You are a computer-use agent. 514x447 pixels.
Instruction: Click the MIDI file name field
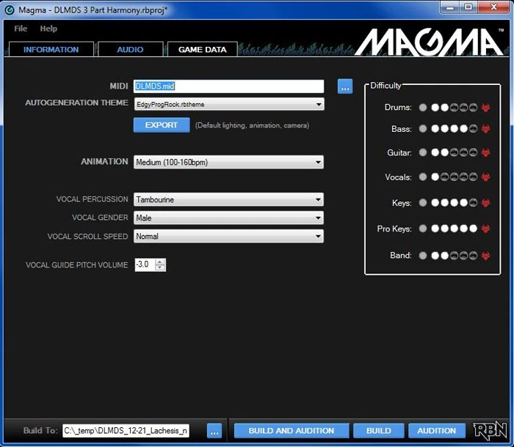click(x=229, y=86)
